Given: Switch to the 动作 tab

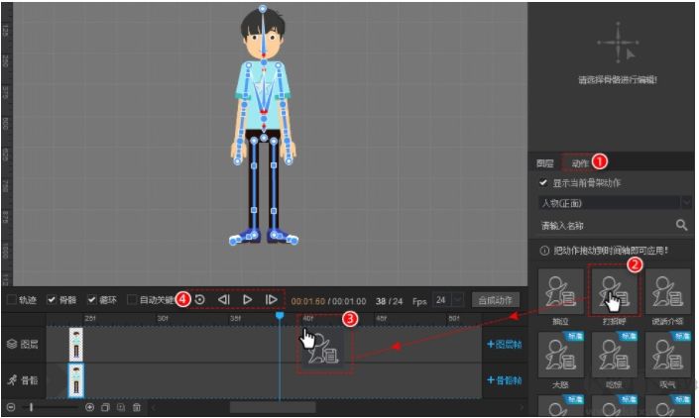Looking at the screenshot, I should [x=579, y=162].
